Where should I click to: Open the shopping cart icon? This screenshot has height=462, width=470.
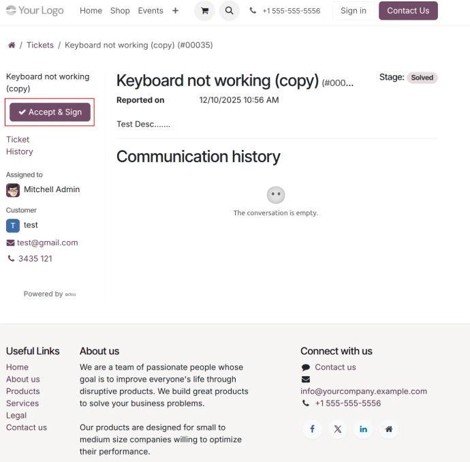point(204,11)
